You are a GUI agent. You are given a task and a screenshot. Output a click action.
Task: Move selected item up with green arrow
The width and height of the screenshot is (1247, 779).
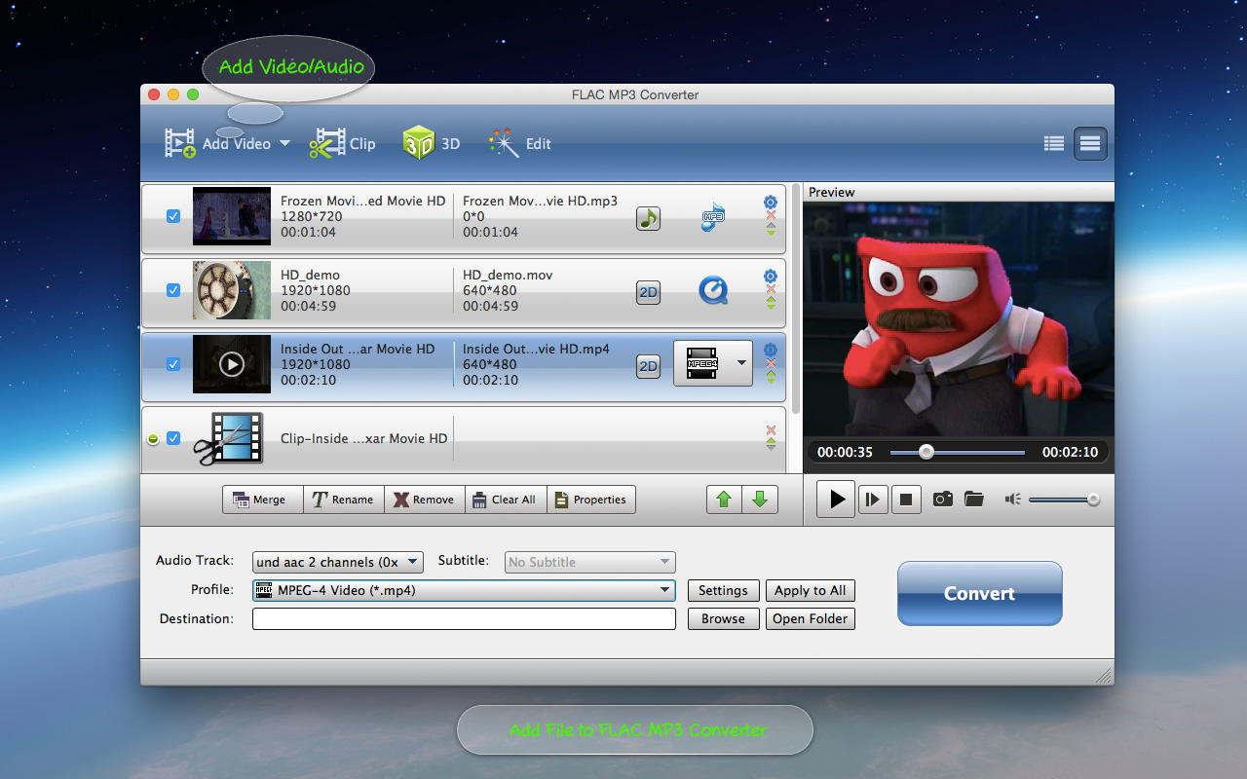tap(724, 500)
